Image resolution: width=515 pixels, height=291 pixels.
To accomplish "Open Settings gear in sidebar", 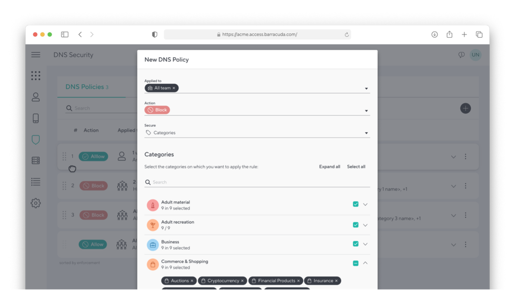I will 36,203.
